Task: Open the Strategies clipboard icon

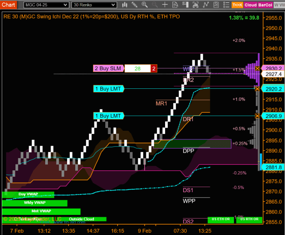Action: (x=216, y=5)
